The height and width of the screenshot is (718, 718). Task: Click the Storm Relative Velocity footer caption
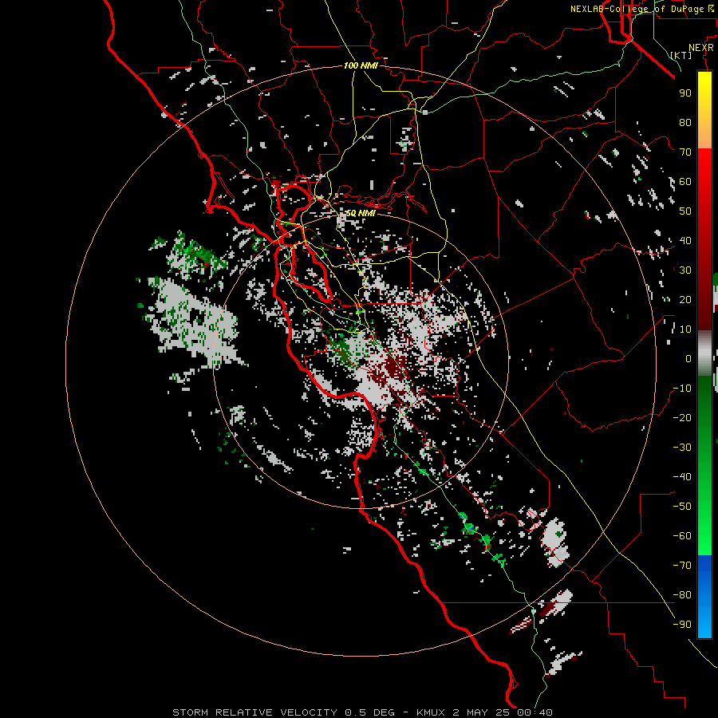pos(362,712)
